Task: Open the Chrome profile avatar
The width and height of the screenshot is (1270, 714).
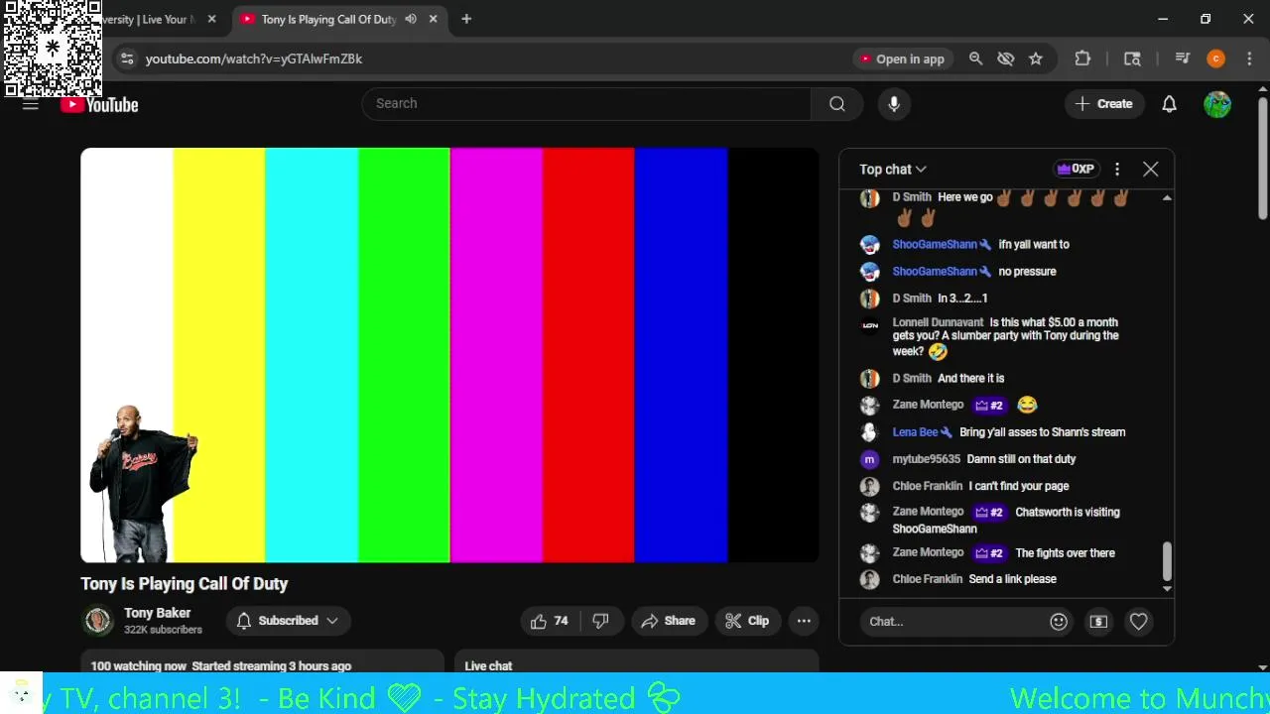Action: pos(1215,59)
